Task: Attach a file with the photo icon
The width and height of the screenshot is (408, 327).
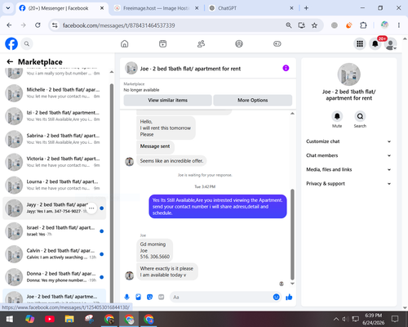Action: [138, 297]
